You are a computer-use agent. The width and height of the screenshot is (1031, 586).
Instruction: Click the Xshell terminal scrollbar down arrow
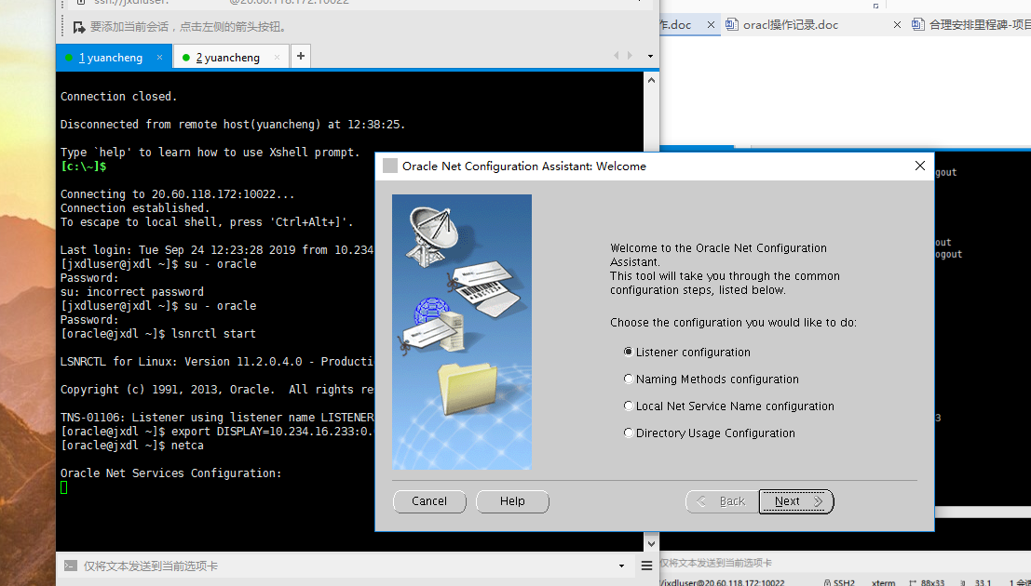click(651, 544)
